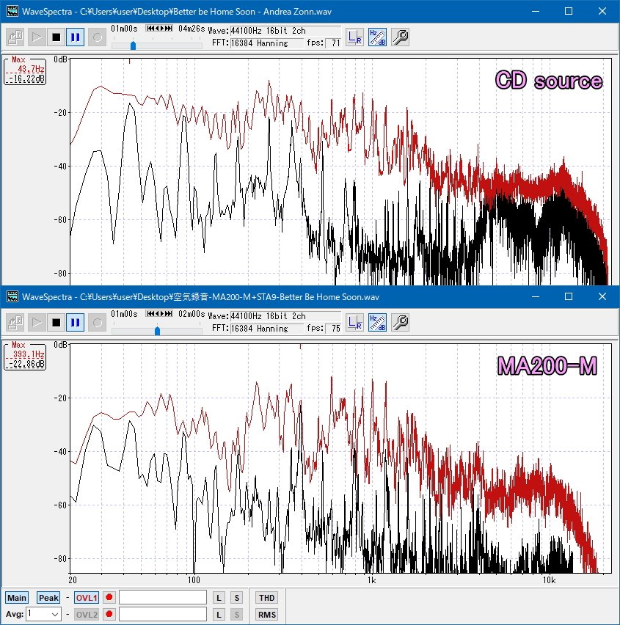Click the play button in the bottom WaveSpectra window

pos(37,322)
